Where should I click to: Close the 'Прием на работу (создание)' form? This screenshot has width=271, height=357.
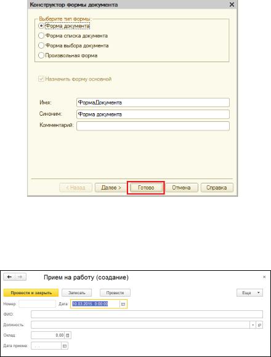click(x=264, y=277)
